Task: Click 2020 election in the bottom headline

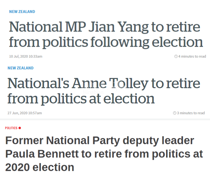Action: click(x=40, y=167)
